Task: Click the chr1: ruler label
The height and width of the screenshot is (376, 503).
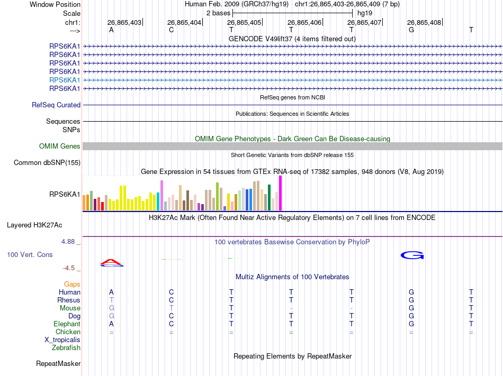Action: click(x=73, y=22)
